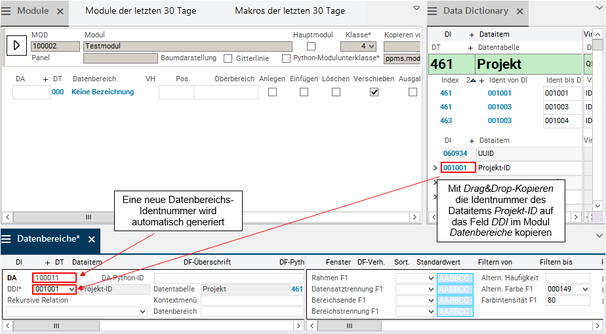Open the Keine Bezeichnung data area link
Viewport: 606px width, 334px height.
pos(102,92)
